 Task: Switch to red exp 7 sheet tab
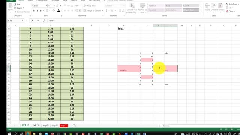pos(64,126)
